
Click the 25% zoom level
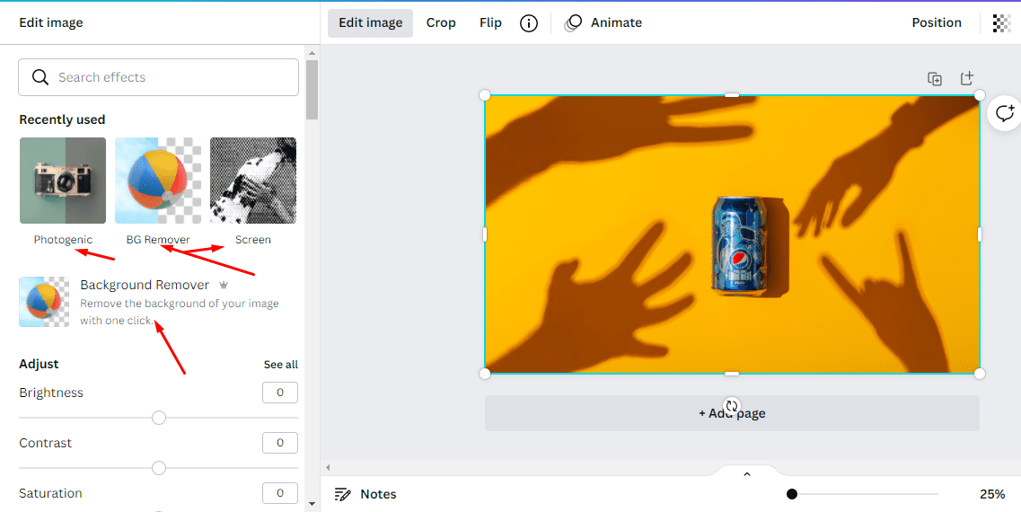point(991,494)
